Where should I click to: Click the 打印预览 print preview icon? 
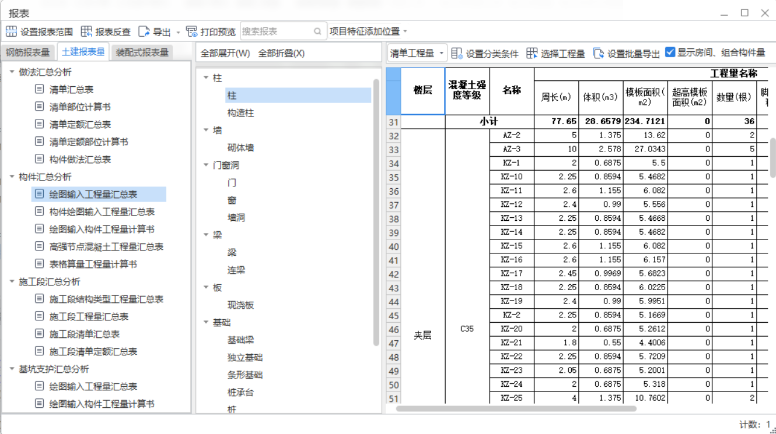pos(191,31)
